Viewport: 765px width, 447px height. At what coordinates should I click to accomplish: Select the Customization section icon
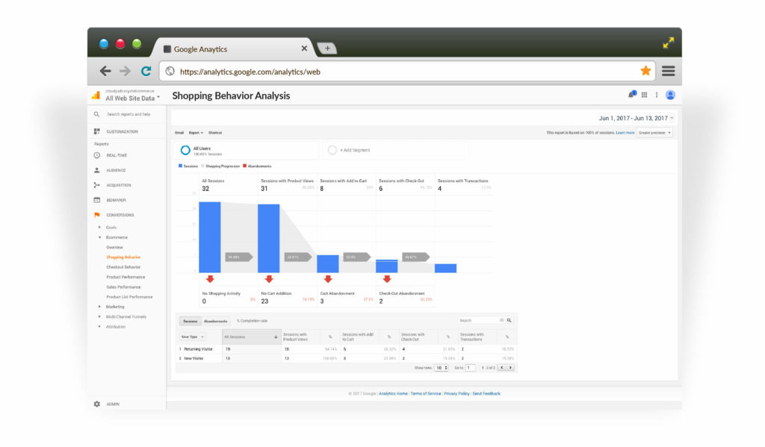(x=98, y=131)
